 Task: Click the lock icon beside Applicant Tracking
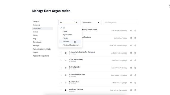point(66,90)
